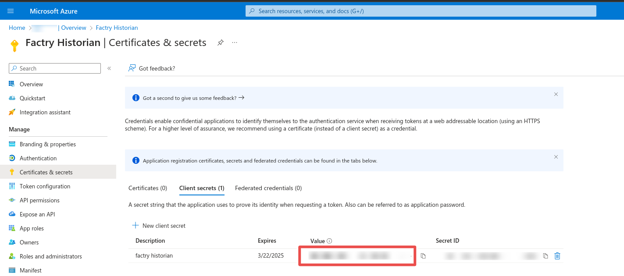This screenshot has width=624, height=276.
Task: Click the Owners icon
Action: [x=12, y=242]
